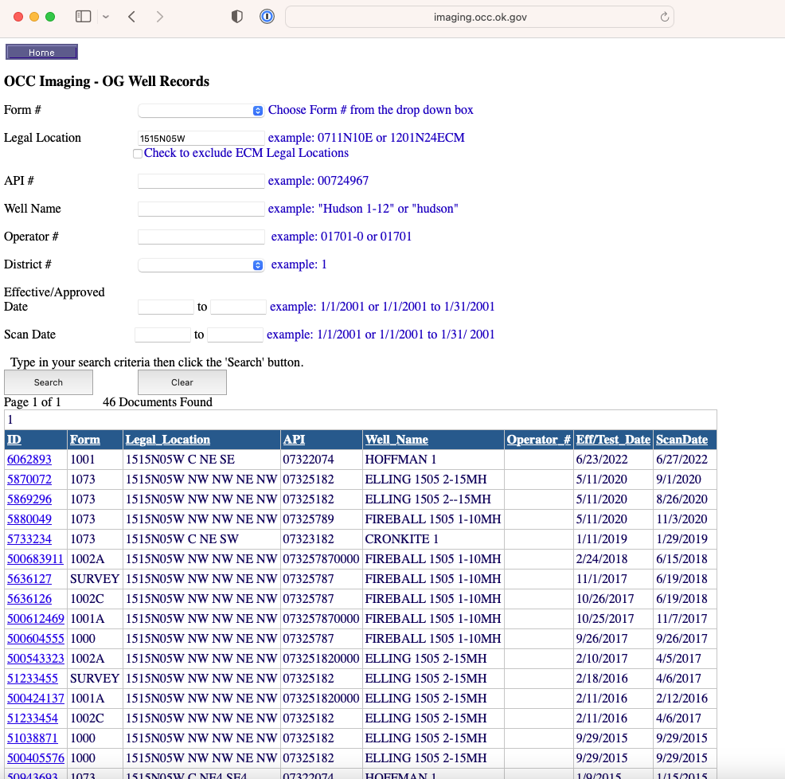Go forward with the forward arrow
The width and height of the screenshot is (785, 779).
pyautogui.click(x=160, y=17)
